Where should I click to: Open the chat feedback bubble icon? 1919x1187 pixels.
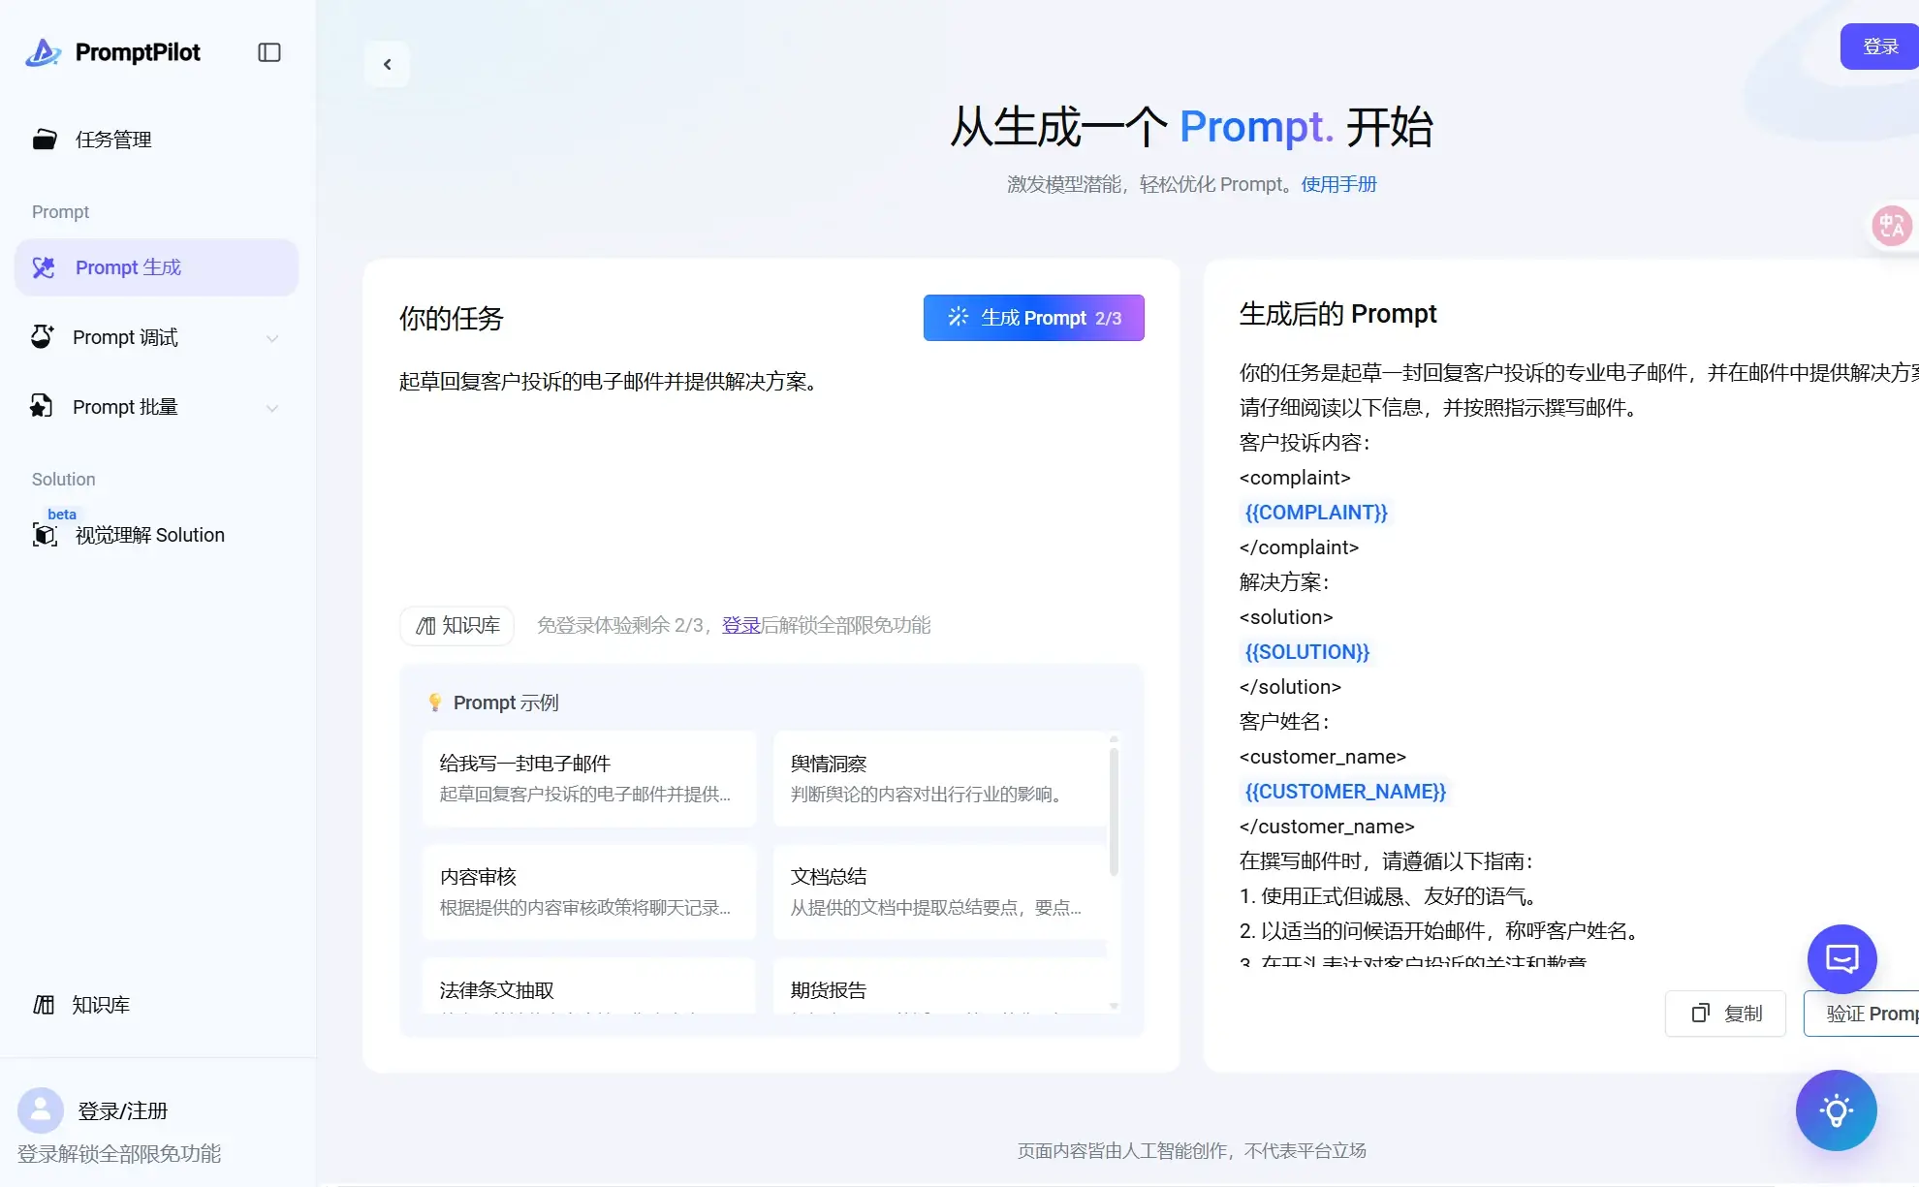(1841, 958)
